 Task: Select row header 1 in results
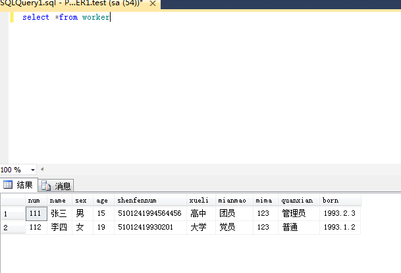point(13,213)
